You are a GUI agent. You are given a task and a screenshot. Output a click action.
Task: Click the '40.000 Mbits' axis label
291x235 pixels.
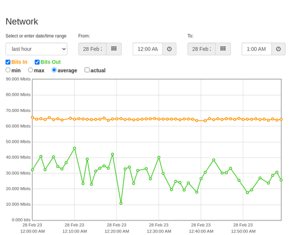18,157
